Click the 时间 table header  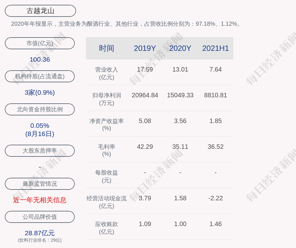pyautogui.click(x=107, y=48)
